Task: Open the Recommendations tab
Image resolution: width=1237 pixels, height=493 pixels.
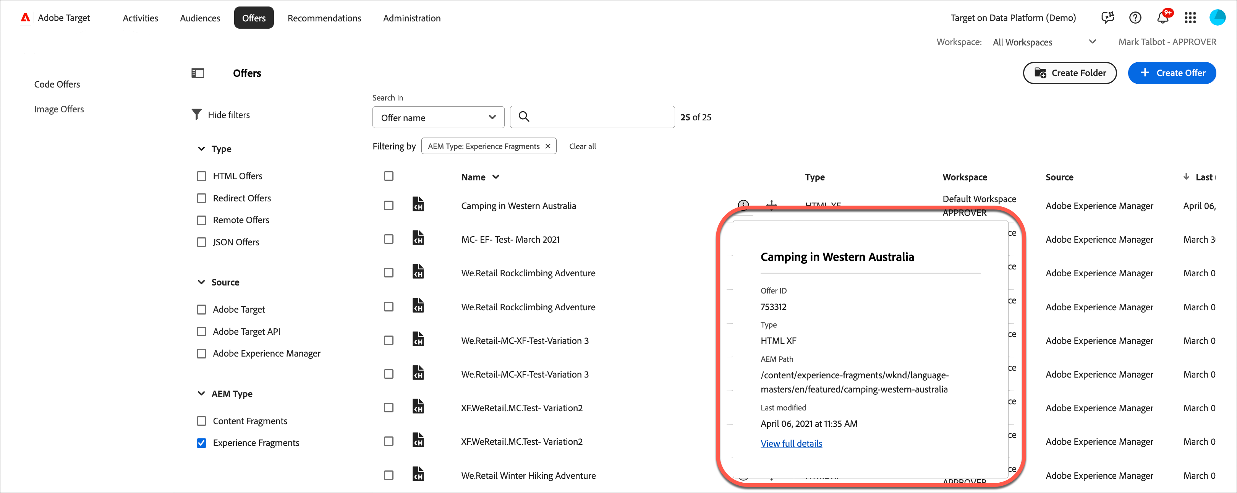Action: [x=324, y=18]
